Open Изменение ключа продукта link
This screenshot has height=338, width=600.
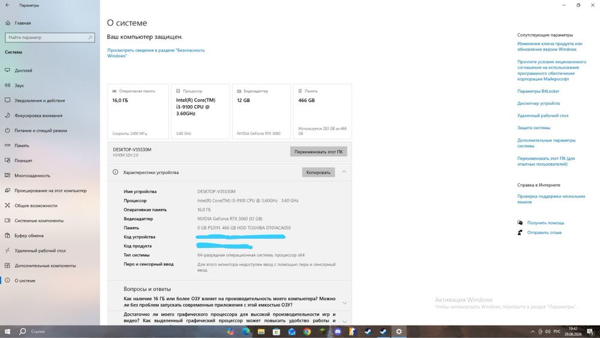point(550,46)
